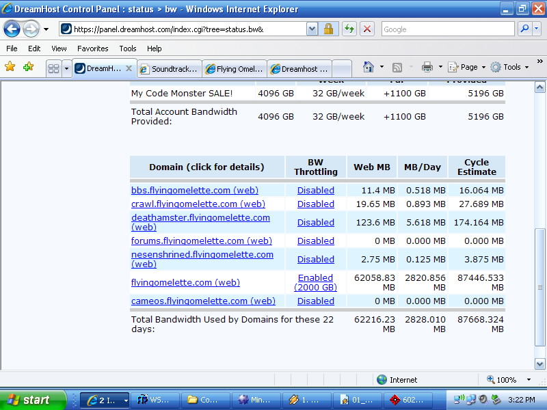Open the Print options dropdown arrow
The height and width of the screenshot is (410, 547).
(440, 66)
